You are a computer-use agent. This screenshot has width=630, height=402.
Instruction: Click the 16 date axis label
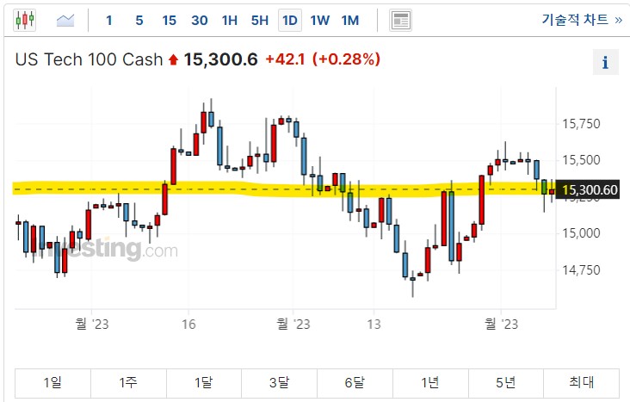tap(188, 324)
